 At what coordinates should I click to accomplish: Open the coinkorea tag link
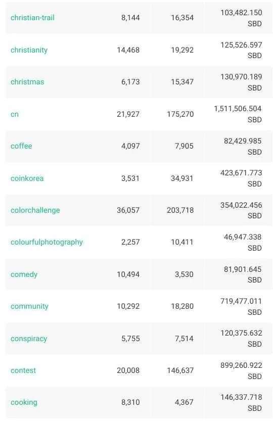coord(27,178)
